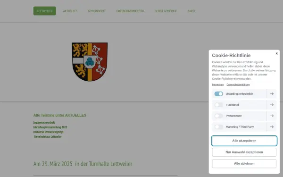This screenshot has height=177, width=283.
Task: Expand details arrow for Marketing / Third Party
Action: pyautogui.click(x=272, y=127)
